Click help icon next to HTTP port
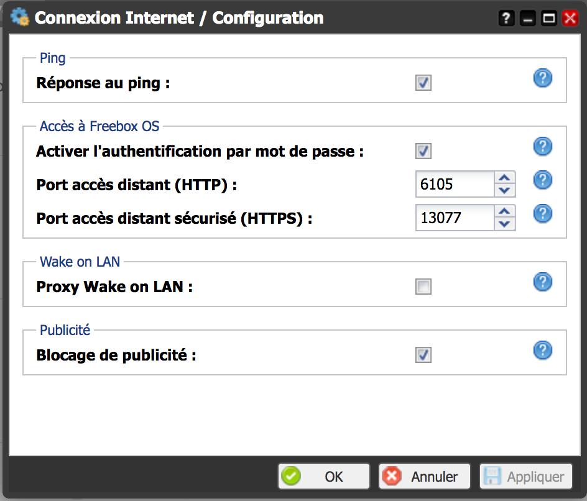Viewport: 587px width, 501px height. pos(543,180)
